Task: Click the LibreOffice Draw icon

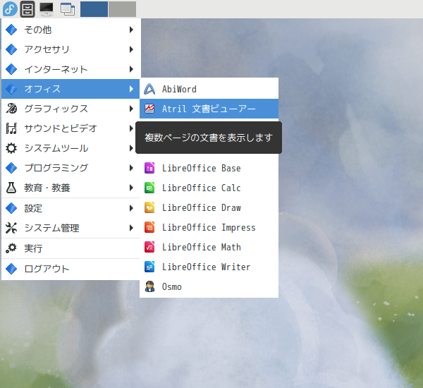Action: point(149,207)
